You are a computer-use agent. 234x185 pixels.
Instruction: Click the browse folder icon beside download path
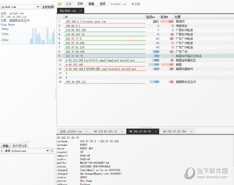point(52,151)
